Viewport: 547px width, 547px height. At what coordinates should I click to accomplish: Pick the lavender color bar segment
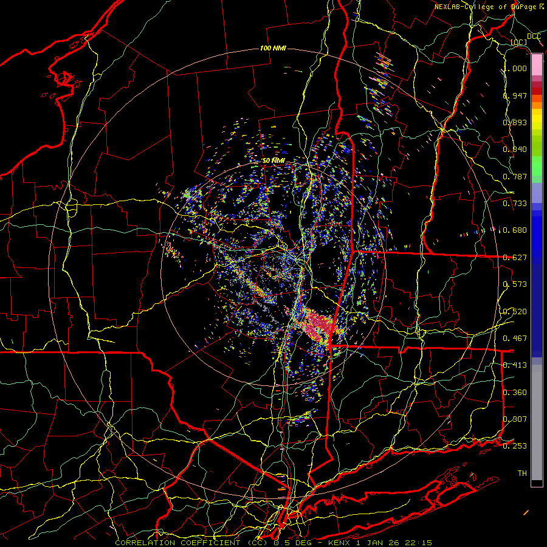537,193
